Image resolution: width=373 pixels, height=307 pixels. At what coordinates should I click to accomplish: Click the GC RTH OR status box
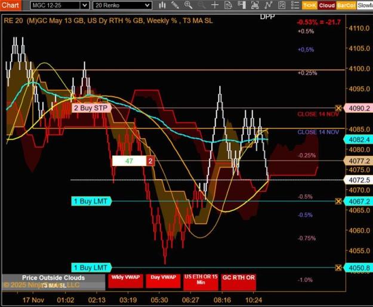(x=239, y=282)
